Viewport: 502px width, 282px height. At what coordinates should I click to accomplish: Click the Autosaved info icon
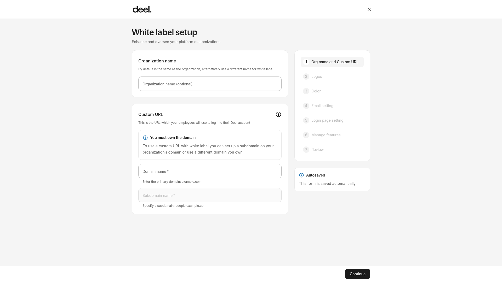click(x=301, y=175)
